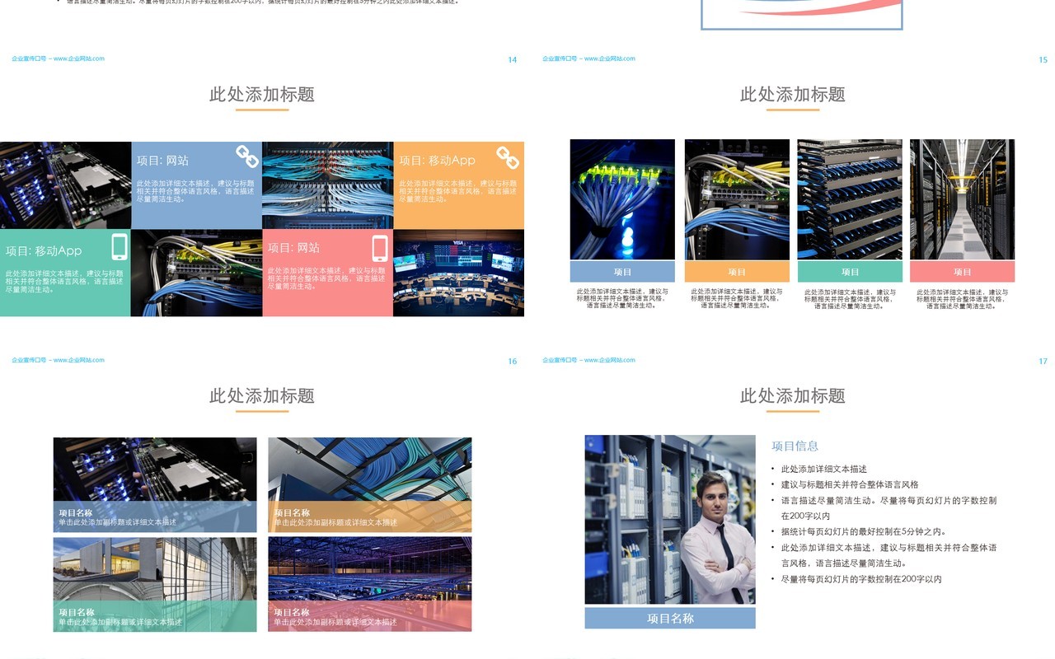Select the yellow and blue cables photo on slide 15
1055x659 pixels.
point(737,199)
